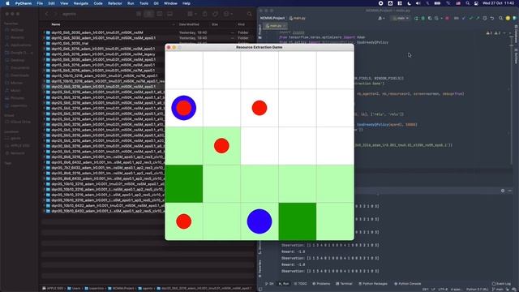The width and height of the screenshot is (519, 292).
Task: Open the Project tool window stripe
Action: [259, 31]
